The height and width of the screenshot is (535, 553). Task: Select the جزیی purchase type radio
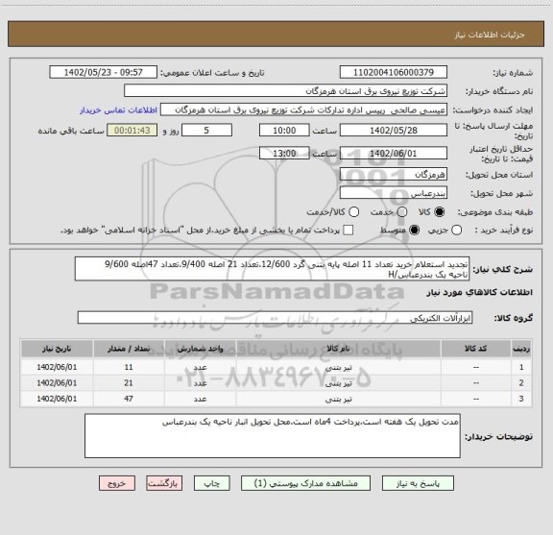[x=456, y=231]
